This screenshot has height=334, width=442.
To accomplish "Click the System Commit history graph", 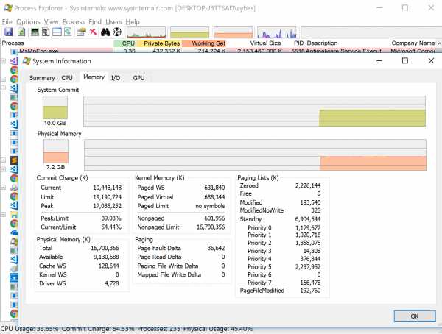I will click(x=254, y=111).
